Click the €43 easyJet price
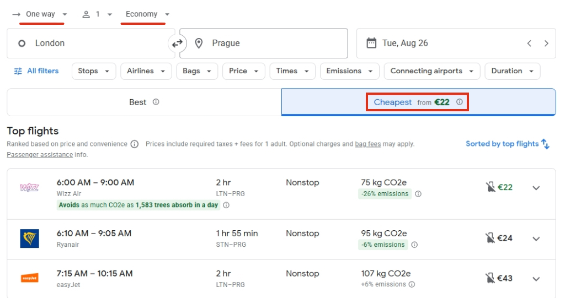 coord(505,278)
